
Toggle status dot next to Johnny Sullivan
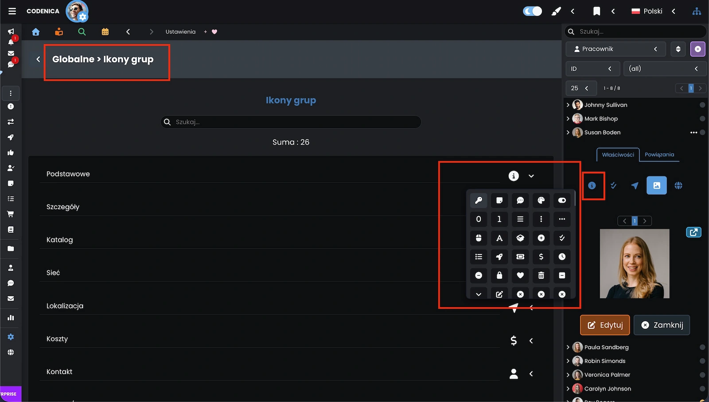point(702,105)
